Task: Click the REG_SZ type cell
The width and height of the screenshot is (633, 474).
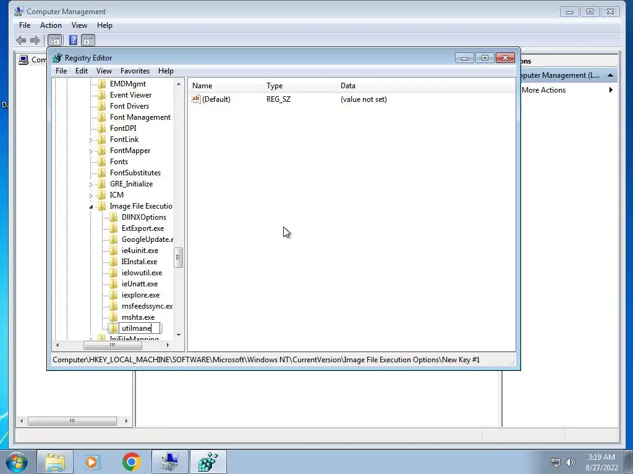Action: [x=278, y=99]
